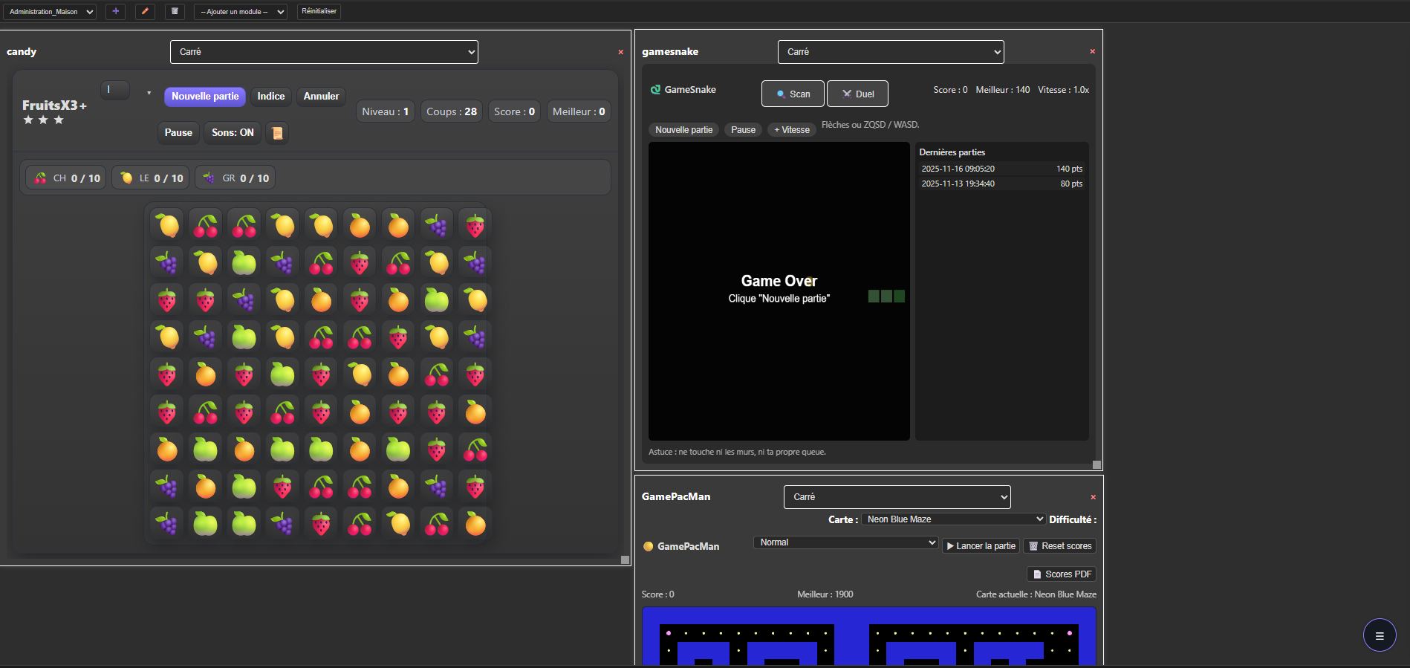Click the plus icon to add a dashboard

tap(115, 11)
